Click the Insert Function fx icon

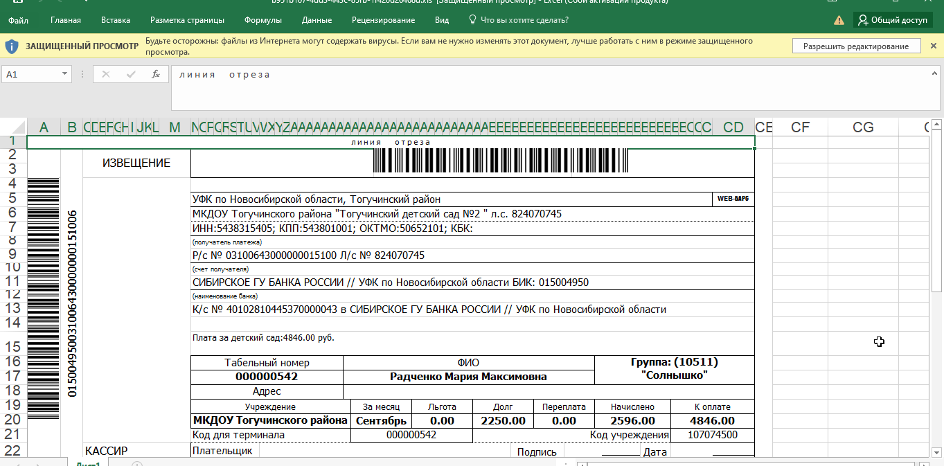[x=156, y=74]
